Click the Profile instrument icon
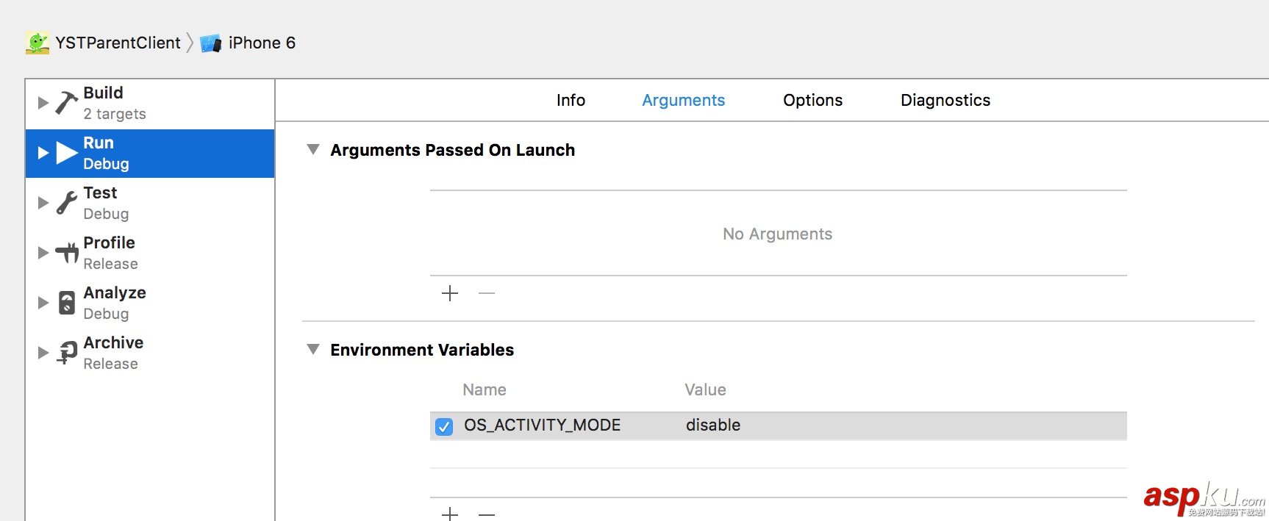Viewport: 1269px width, 521px height. pos(67,253)
